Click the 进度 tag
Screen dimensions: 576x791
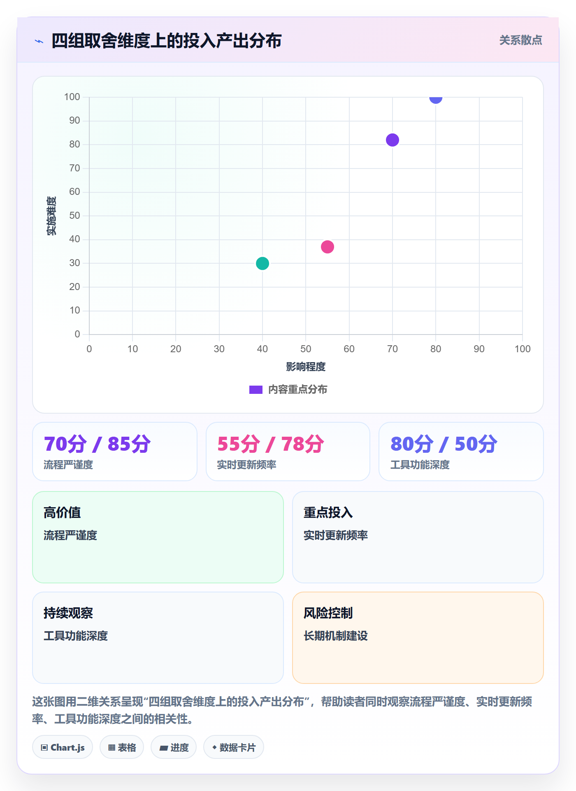tap(174, 747)
